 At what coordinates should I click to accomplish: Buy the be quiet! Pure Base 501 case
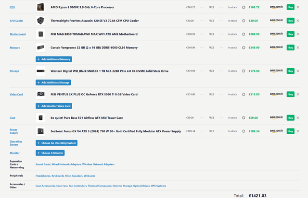[x=291, y=118]
